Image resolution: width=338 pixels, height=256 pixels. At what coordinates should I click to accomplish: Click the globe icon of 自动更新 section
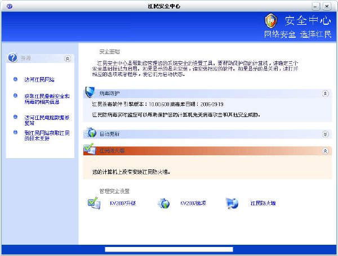tap(91, 132)
